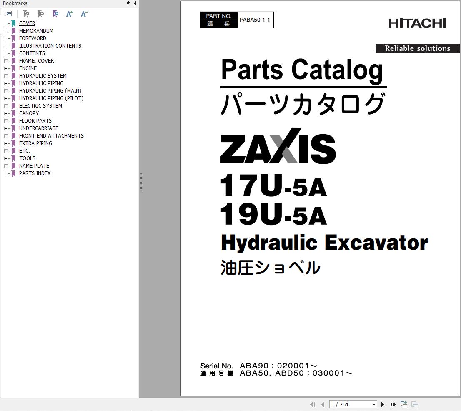Open the MEMORANDUM bookmark
Viewport: 461px width, 411px height.
tap(36, 30)
